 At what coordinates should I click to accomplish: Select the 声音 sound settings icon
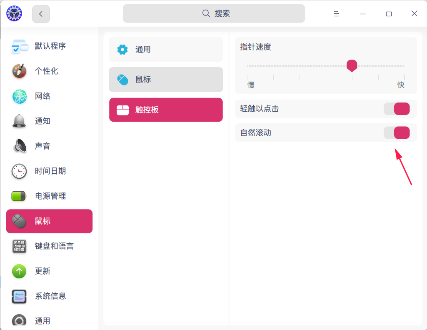(x=18, y=146)
